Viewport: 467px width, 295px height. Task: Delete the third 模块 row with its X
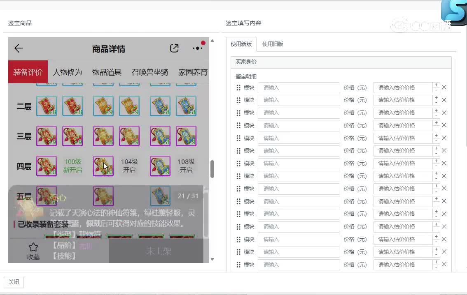click(x=444, y=113)
